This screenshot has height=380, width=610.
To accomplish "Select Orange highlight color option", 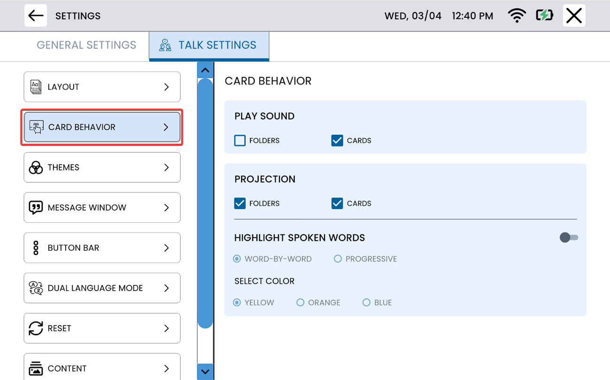I will (x=301, y=303).
